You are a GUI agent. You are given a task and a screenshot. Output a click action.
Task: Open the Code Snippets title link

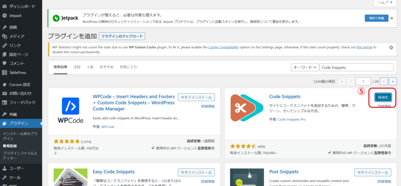coord(285,97)
